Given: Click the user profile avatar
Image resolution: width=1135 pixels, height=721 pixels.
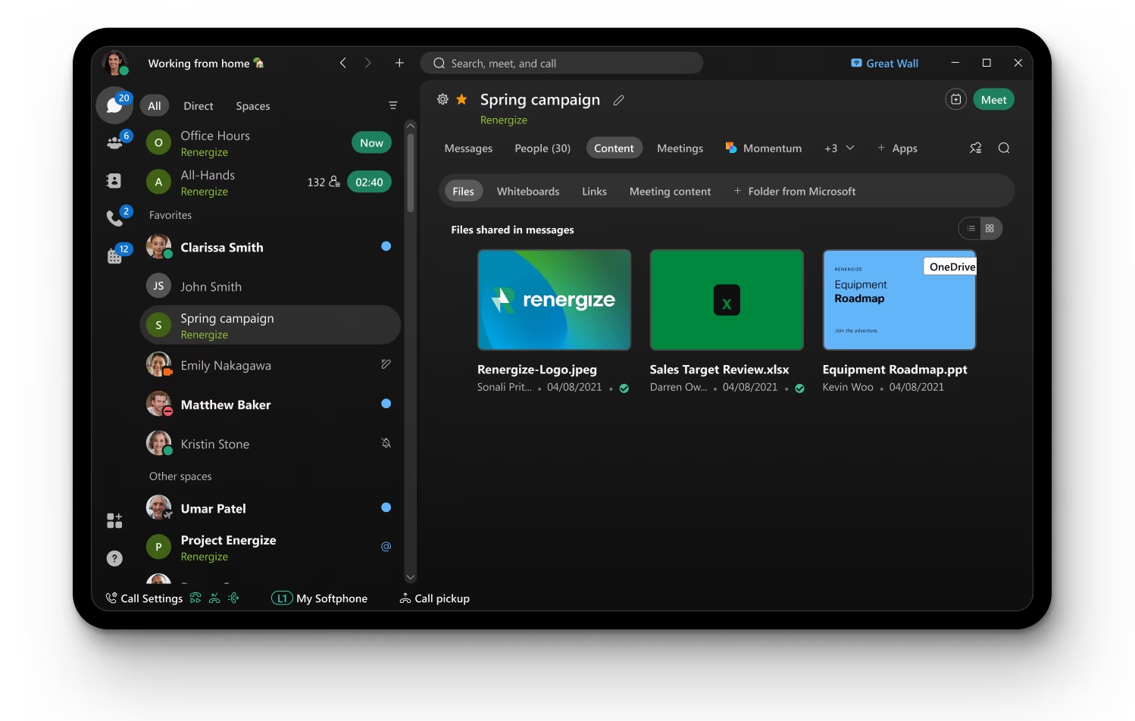Looking at the screenshot, I should click(x=115, y=63).
